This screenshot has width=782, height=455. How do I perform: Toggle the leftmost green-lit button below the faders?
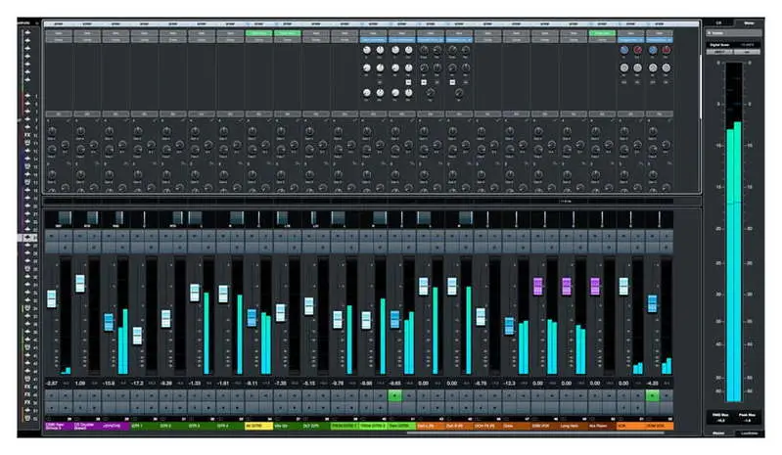click(394, 395)
